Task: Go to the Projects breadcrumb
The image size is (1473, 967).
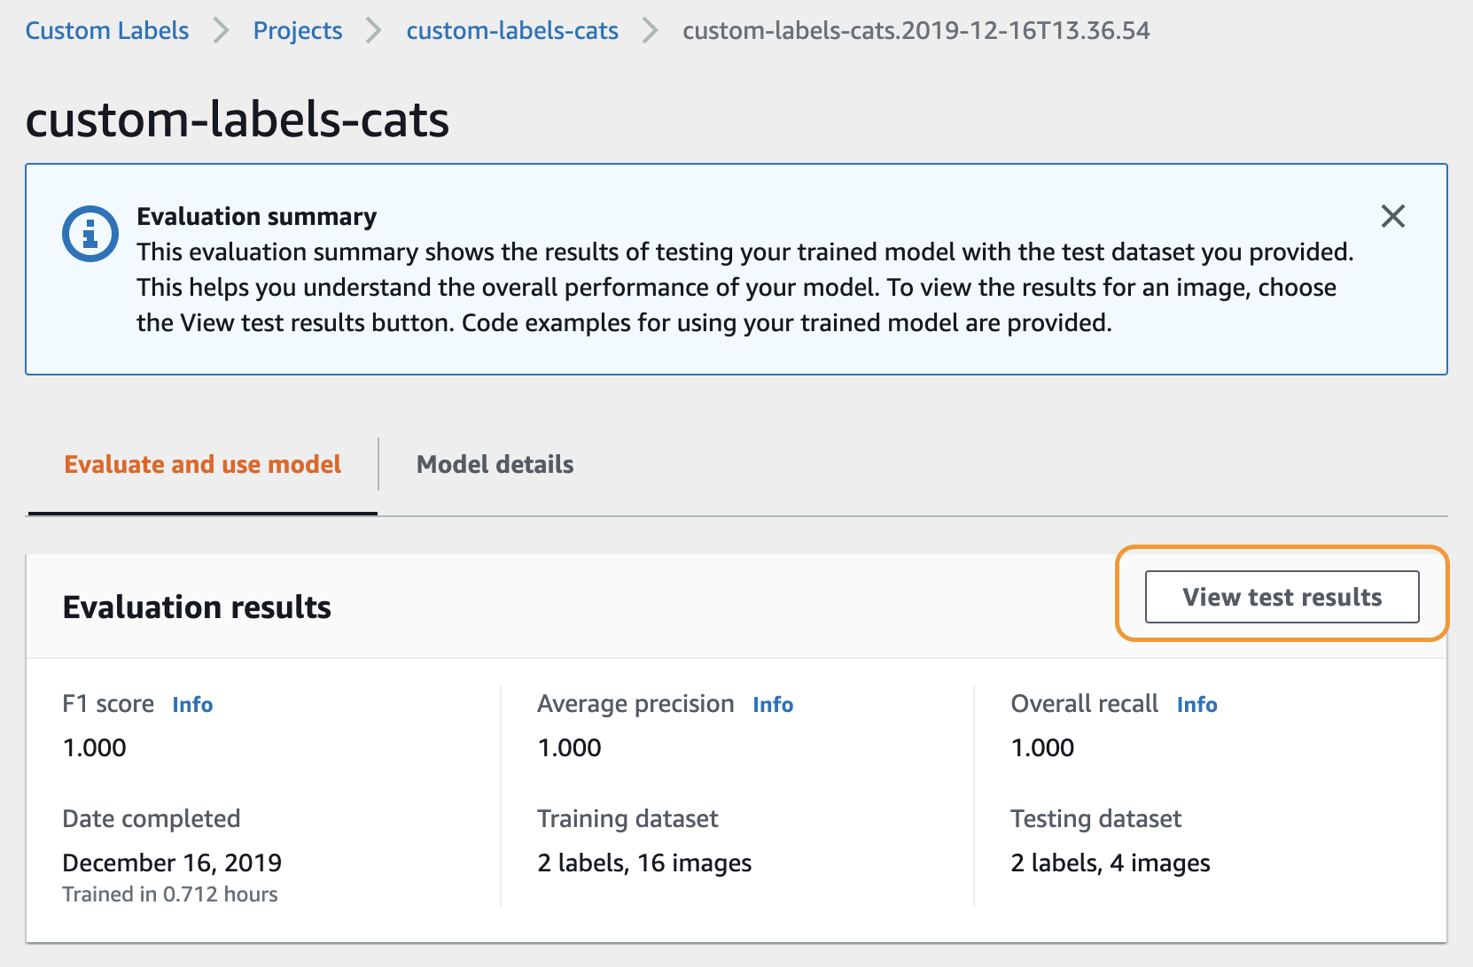Action: [298, 31]
